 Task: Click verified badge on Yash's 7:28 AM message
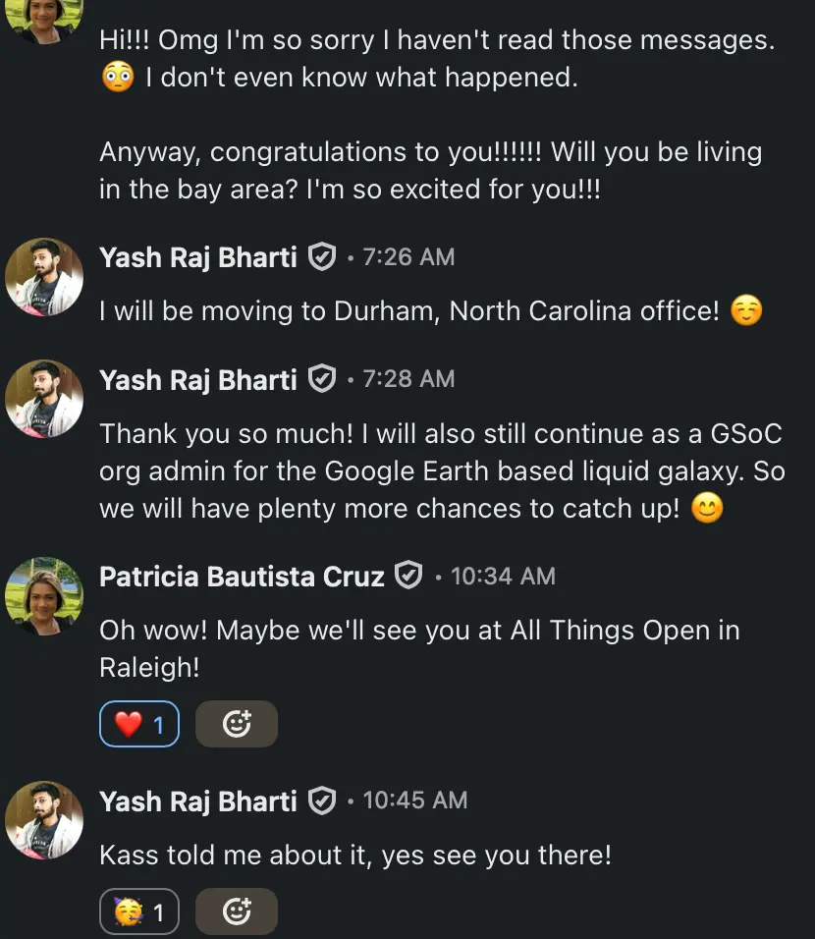click(x=321, y=379)
